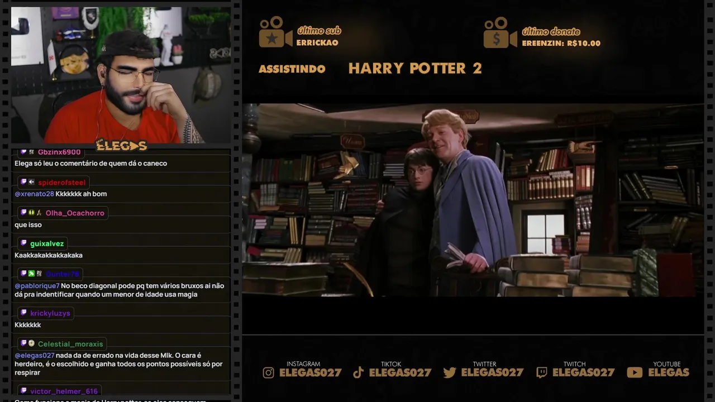Screen dimensions: 715x402
Task: Click the message about 'quem dá o caneco'
Action: point(90,164)
